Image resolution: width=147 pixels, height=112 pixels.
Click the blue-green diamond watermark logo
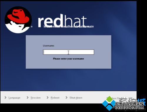[x=109, y=103]
